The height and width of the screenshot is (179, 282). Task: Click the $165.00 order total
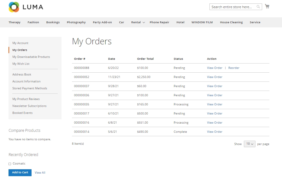pos(143,104)
